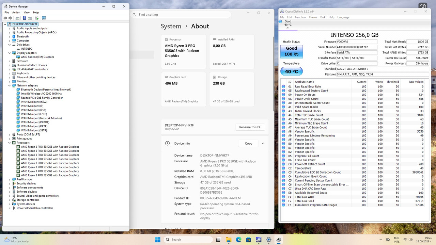Collapse the Disk drives node
Viewport: 436px width, 245px height.
pos(10,45)
